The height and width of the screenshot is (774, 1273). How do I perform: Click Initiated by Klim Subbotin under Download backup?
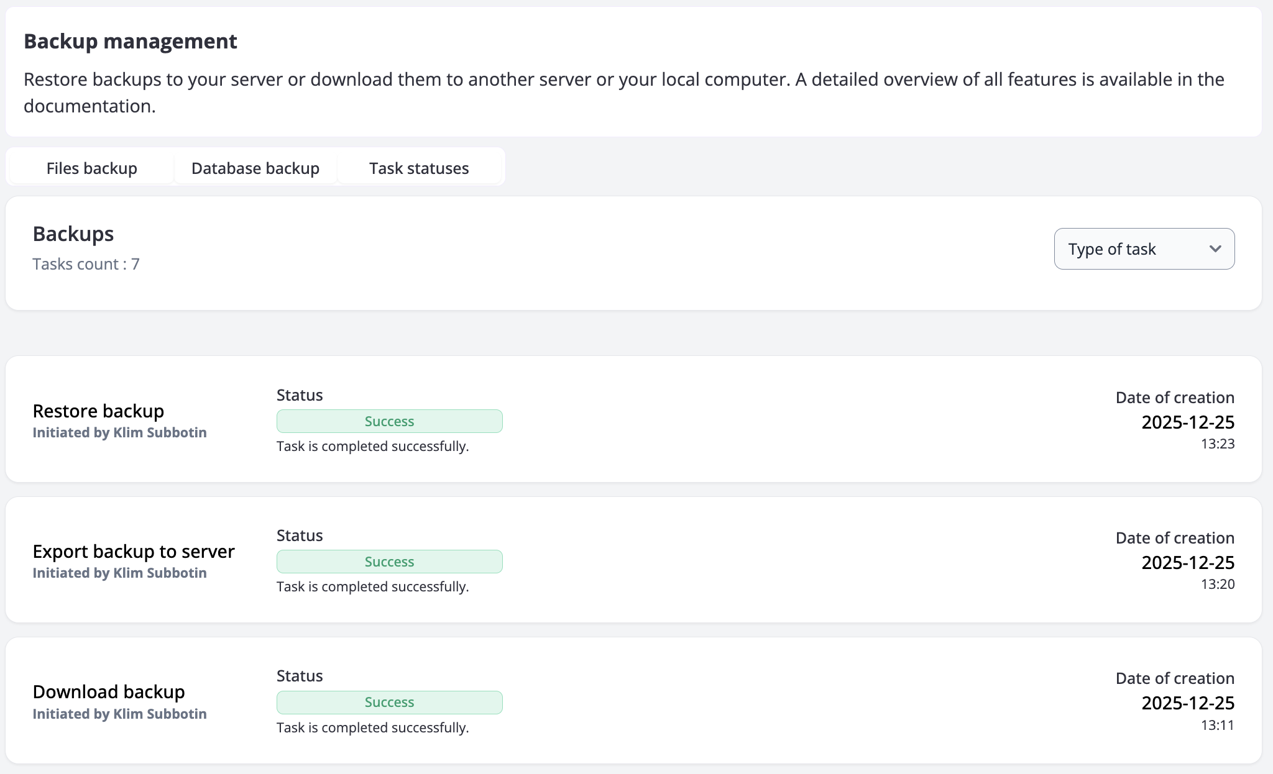[119, 714]
